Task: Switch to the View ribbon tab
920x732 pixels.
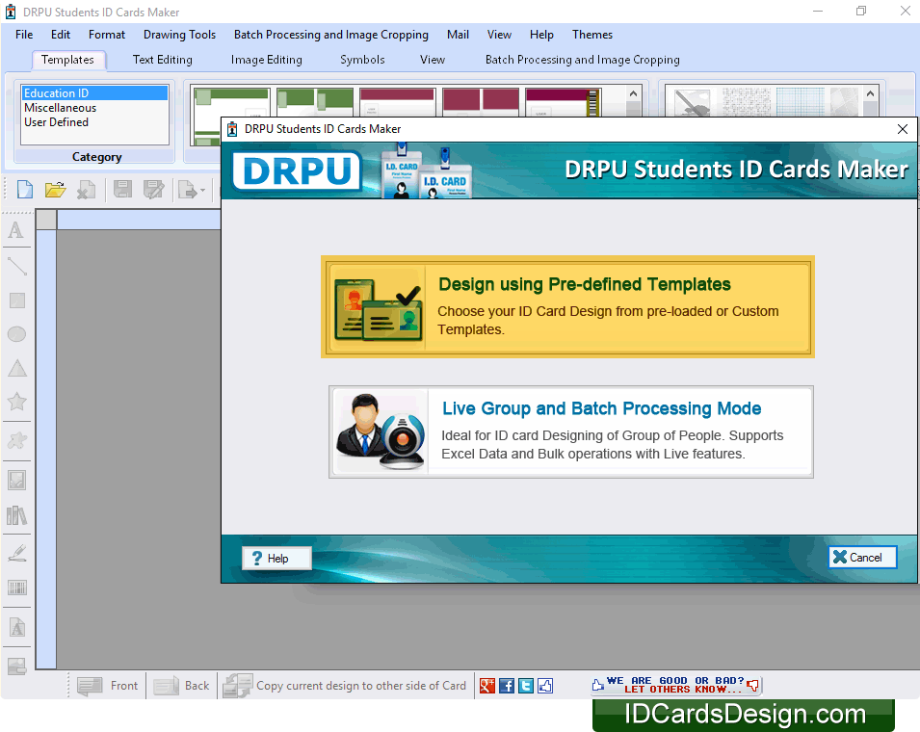Action: coord(433,60)
